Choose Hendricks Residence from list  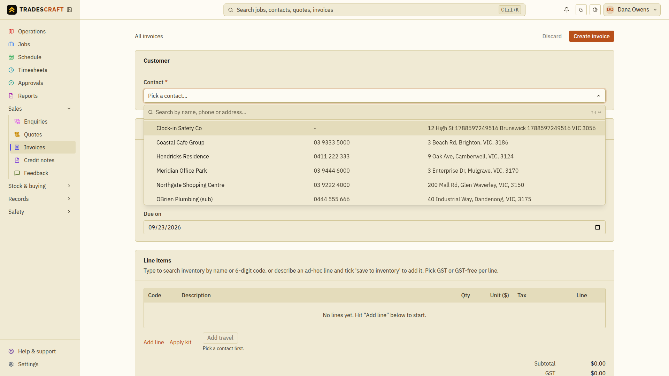[x=374, y=156]
